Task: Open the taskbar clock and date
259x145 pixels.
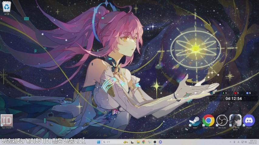Action: click(x=253, y=142)
